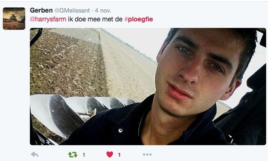The width and height of the screenshot is (268, 161).
Task: Reply to Gerben's tweet with arrow icon
Action: [x=35, y=155]
